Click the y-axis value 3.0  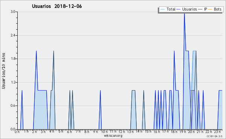coord(13,12)
